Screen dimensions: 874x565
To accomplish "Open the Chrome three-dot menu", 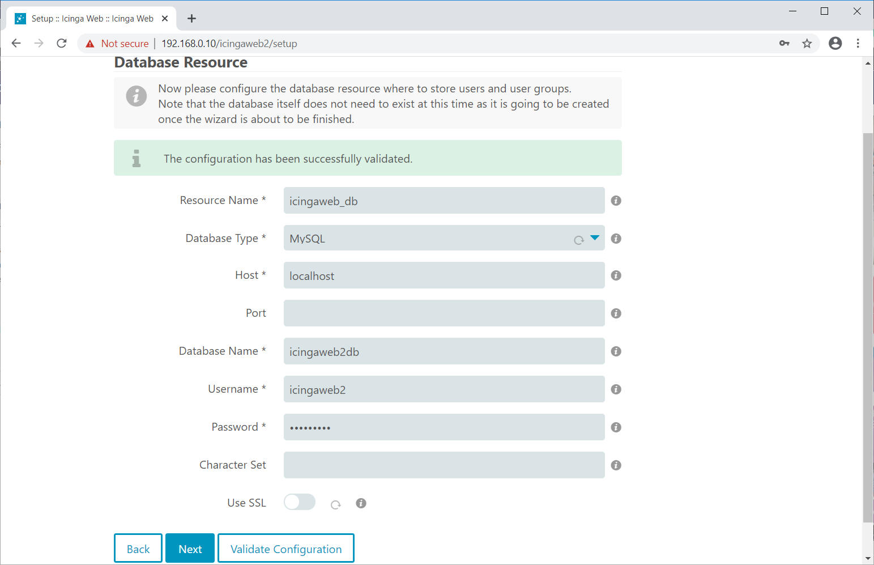I will pos(858,43).
